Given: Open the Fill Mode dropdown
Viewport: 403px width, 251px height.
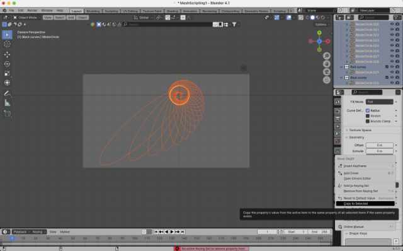Looking at the screenshot, I should tap(379, 102).
